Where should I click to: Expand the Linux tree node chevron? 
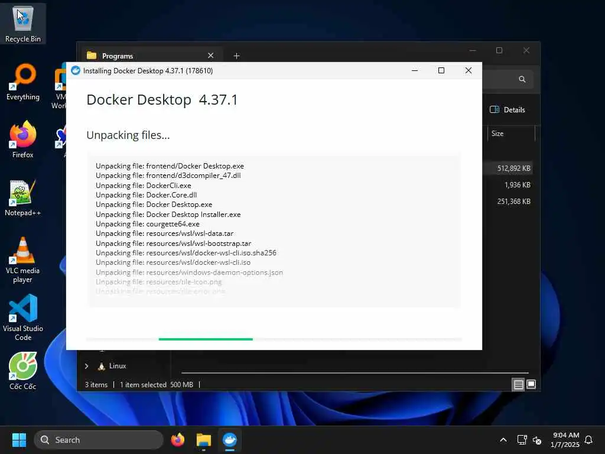(x=87, y=366)
